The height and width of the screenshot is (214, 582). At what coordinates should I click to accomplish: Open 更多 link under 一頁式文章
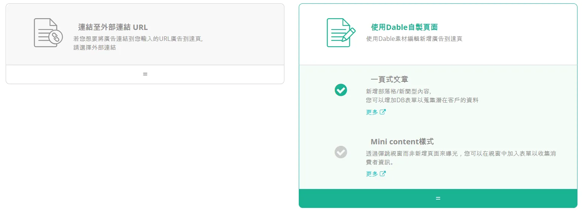point(372,112)
